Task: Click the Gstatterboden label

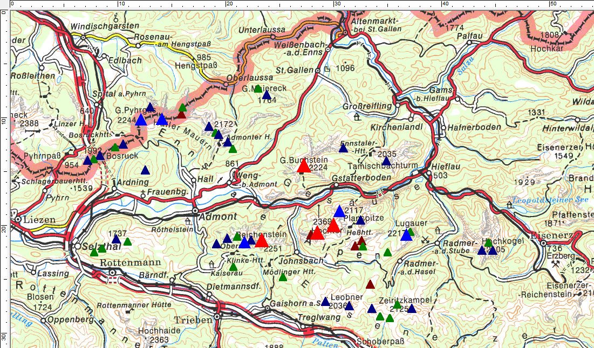Action: (x=361, y=177)
